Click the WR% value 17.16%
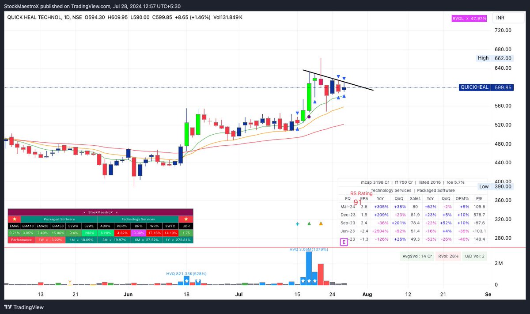530x314 pixels. click(154, 233)
